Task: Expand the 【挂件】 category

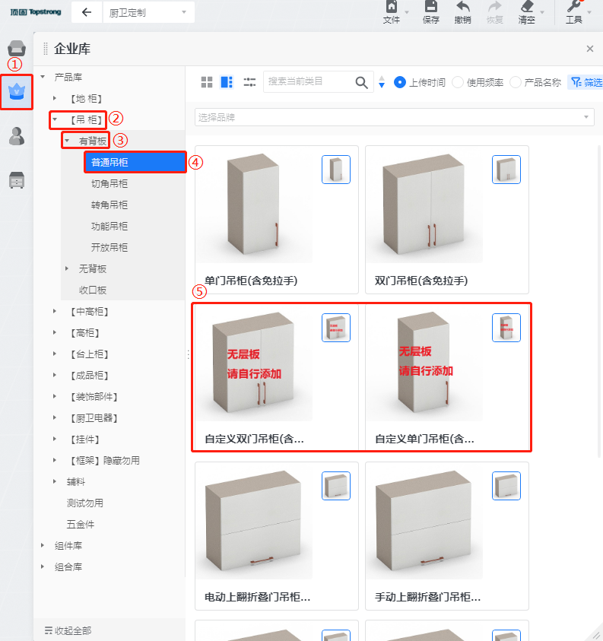Action: tap(55, 439)
